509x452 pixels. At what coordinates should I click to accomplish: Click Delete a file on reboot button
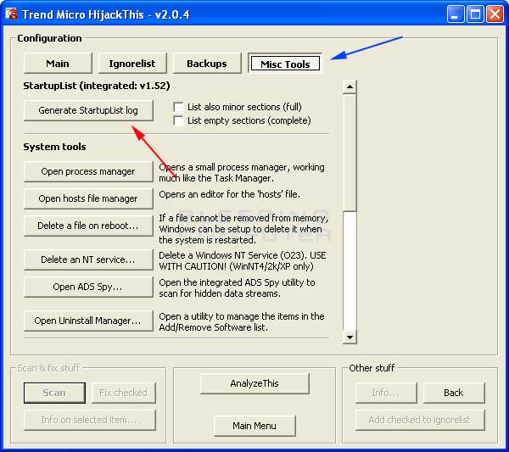point(88,226)
